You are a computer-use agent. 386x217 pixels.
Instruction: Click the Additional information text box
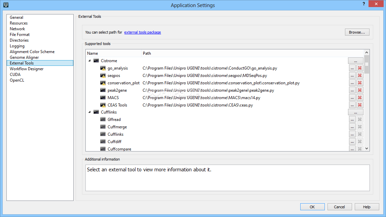(x=227, y=178)
